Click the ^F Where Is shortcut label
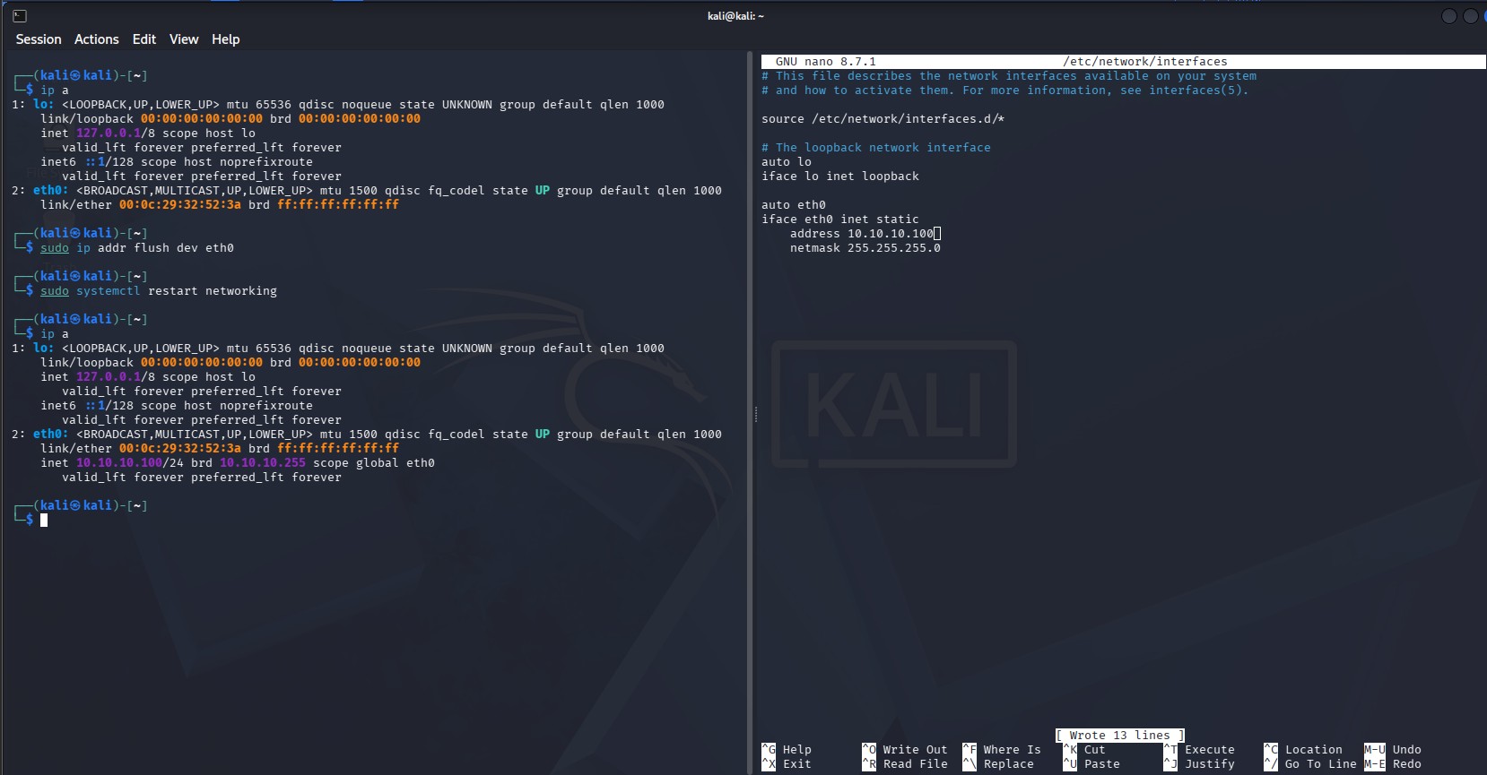1487x775 pixels. pos(1002,750)
